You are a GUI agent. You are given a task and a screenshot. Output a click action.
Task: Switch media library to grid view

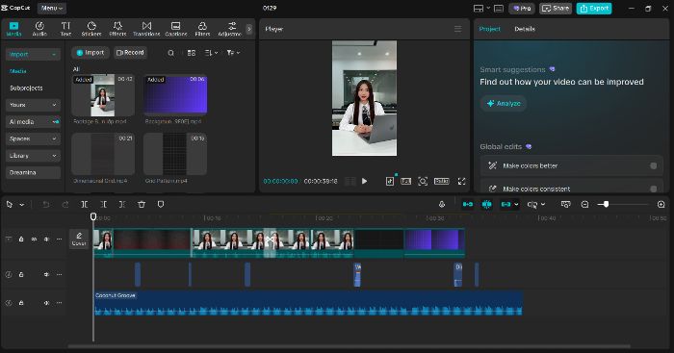(192, 53)
